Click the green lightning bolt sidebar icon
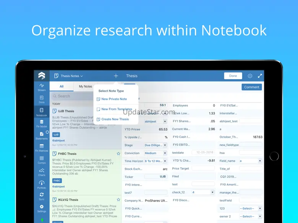This screenshot has height=223, width=298. [x=42, y=220]
